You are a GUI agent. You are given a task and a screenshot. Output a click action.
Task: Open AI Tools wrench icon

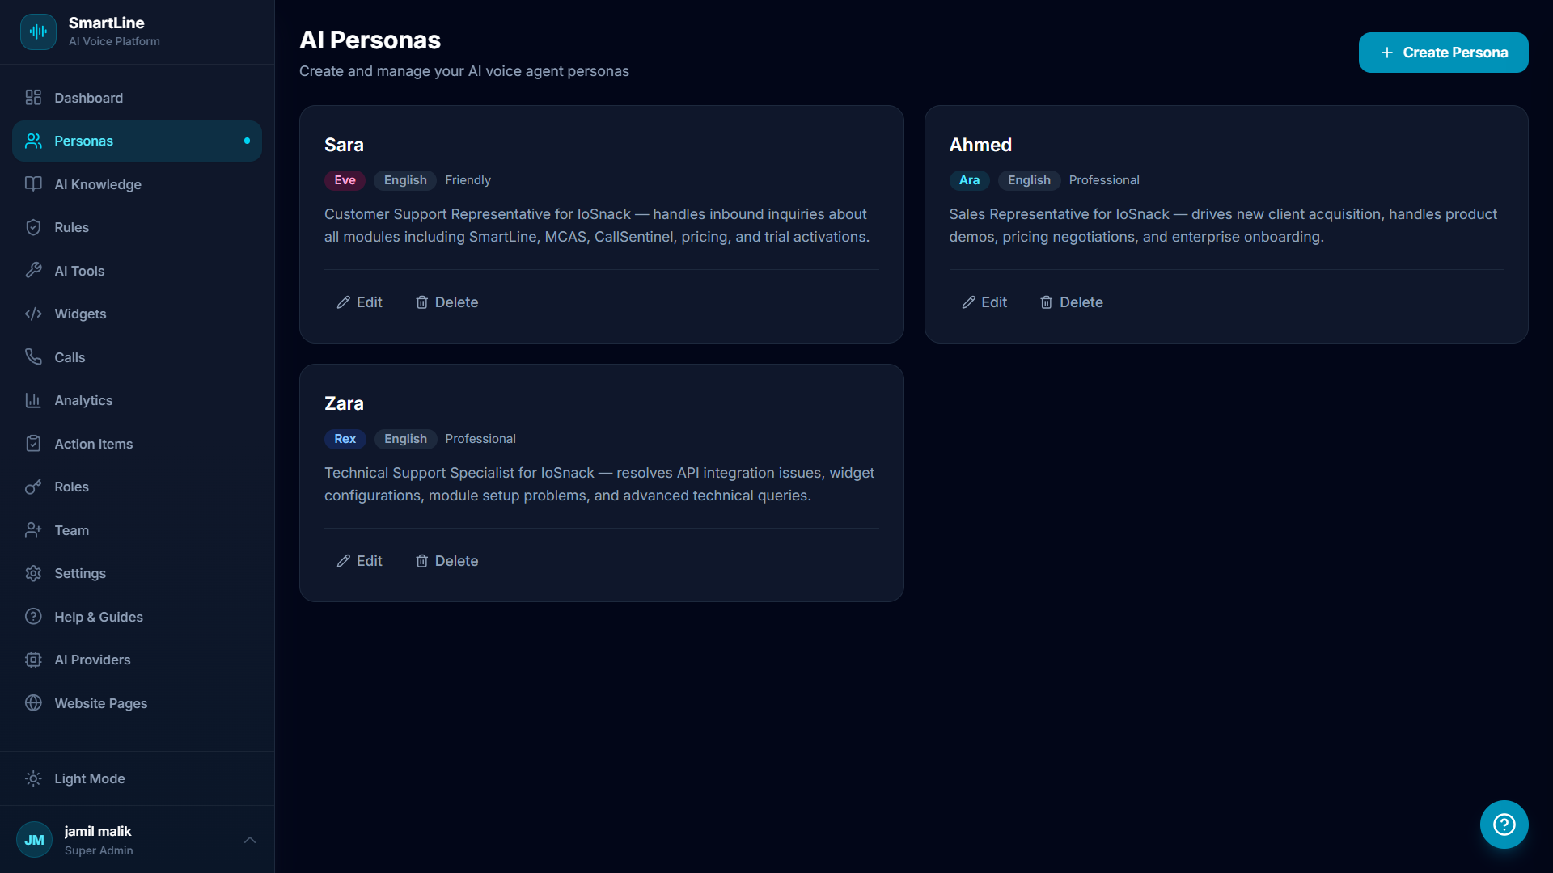pos(33,271)
